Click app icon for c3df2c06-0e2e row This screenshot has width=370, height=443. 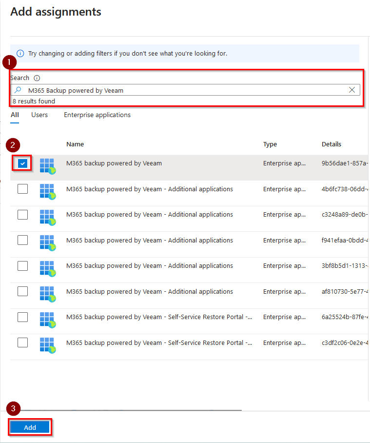point(48,345)
